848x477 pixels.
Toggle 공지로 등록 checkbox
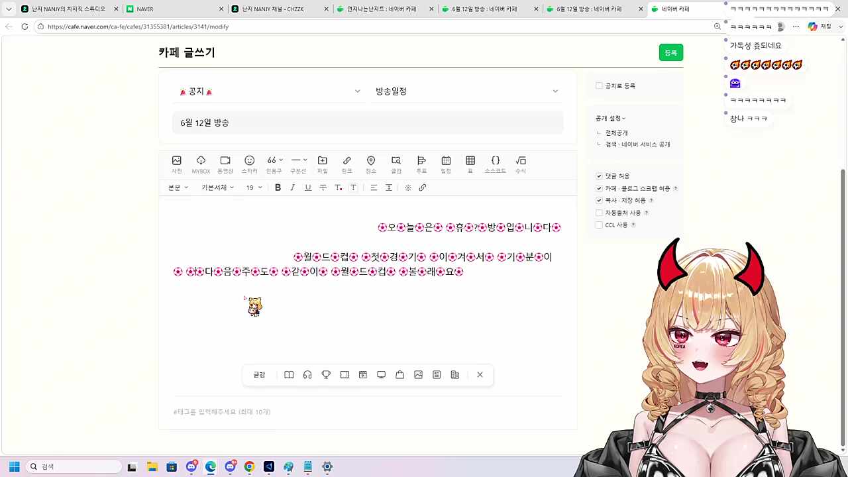599,86
